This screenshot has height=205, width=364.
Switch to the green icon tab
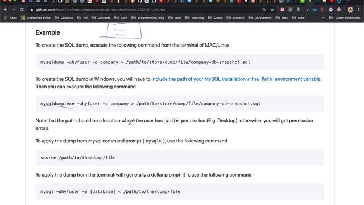(303, 1)
